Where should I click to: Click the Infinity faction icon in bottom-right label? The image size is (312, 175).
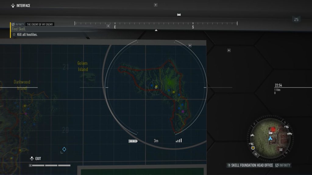coord(277,165)
